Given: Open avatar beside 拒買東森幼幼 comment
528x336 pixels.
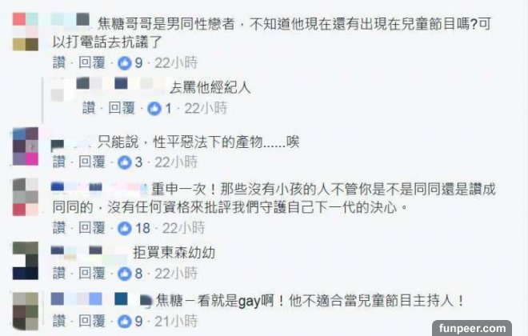Looking at the screenshot, I should click(x=26, y=261).
